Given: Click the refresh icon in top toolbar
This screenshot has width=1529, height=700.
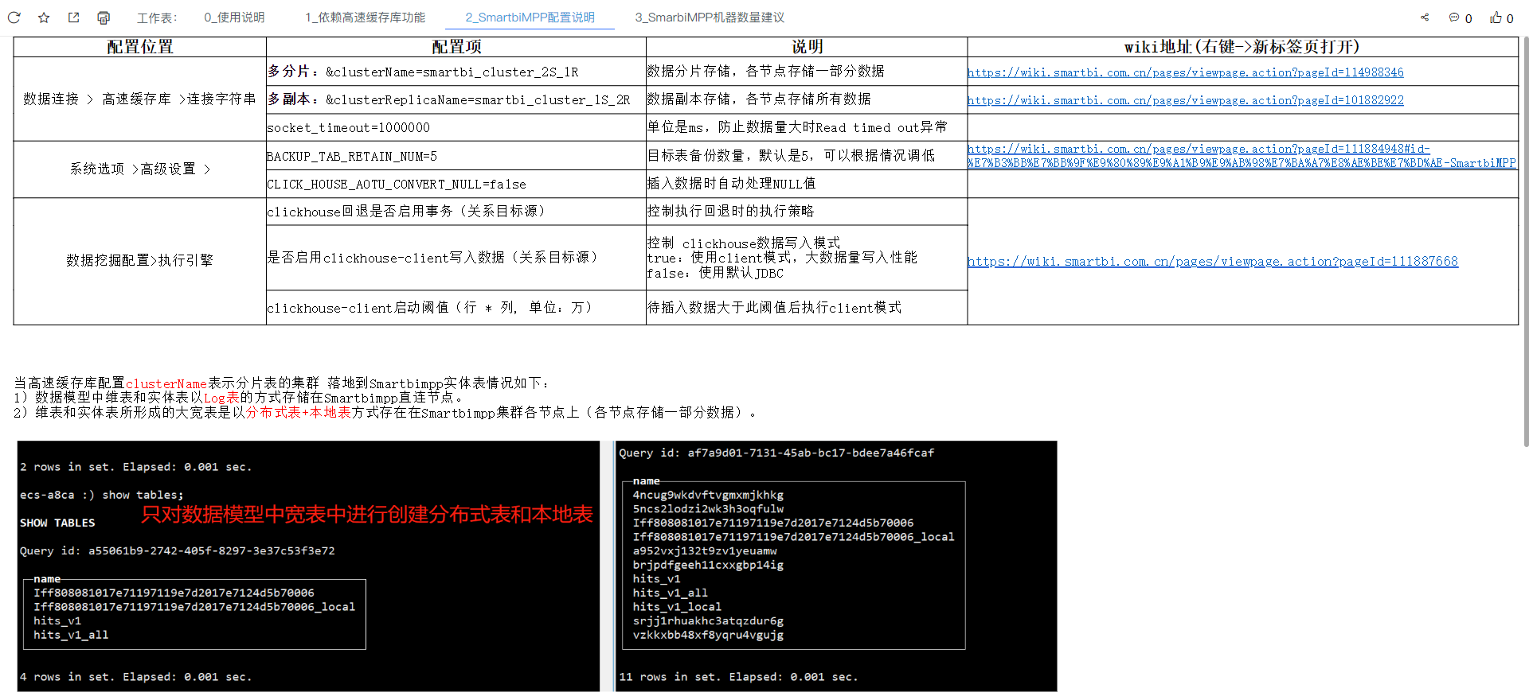Looking at the screenshot, I should pyautogui.click(x=14, y=17).
